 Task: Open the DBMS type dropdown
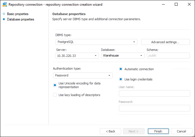click(134, 42)
